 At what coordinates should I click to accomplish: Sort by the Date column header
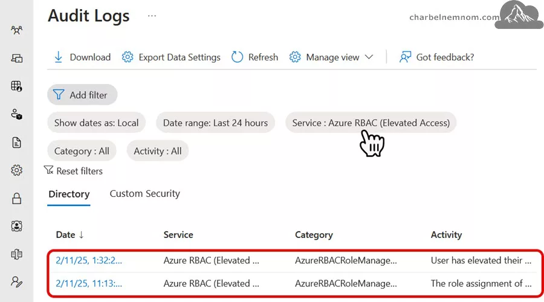(x=70, y=235)
